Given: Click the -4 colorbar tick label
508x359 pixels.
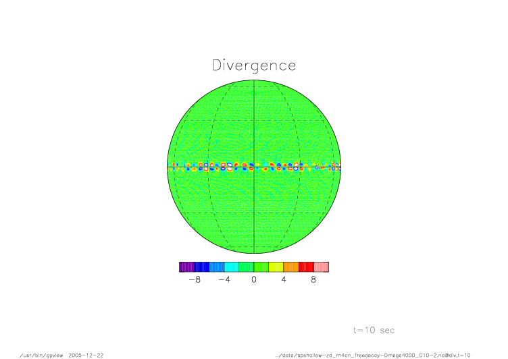Looking at the screenshot, I should [x=224, y=280].
